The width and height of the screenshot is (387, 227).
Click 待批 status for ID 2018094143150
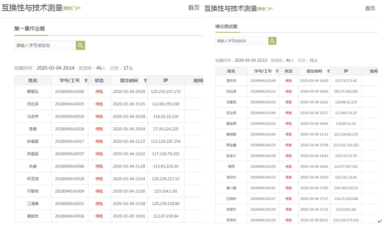pos(288,166)
